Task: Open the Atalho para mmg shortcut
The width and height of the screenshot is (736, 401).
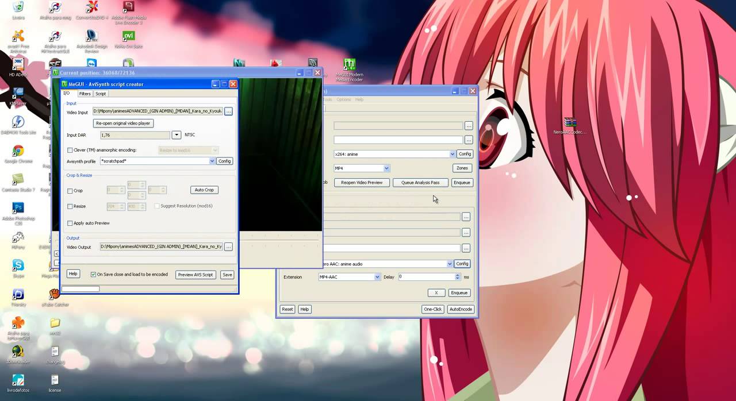Action: click(55, 10)
